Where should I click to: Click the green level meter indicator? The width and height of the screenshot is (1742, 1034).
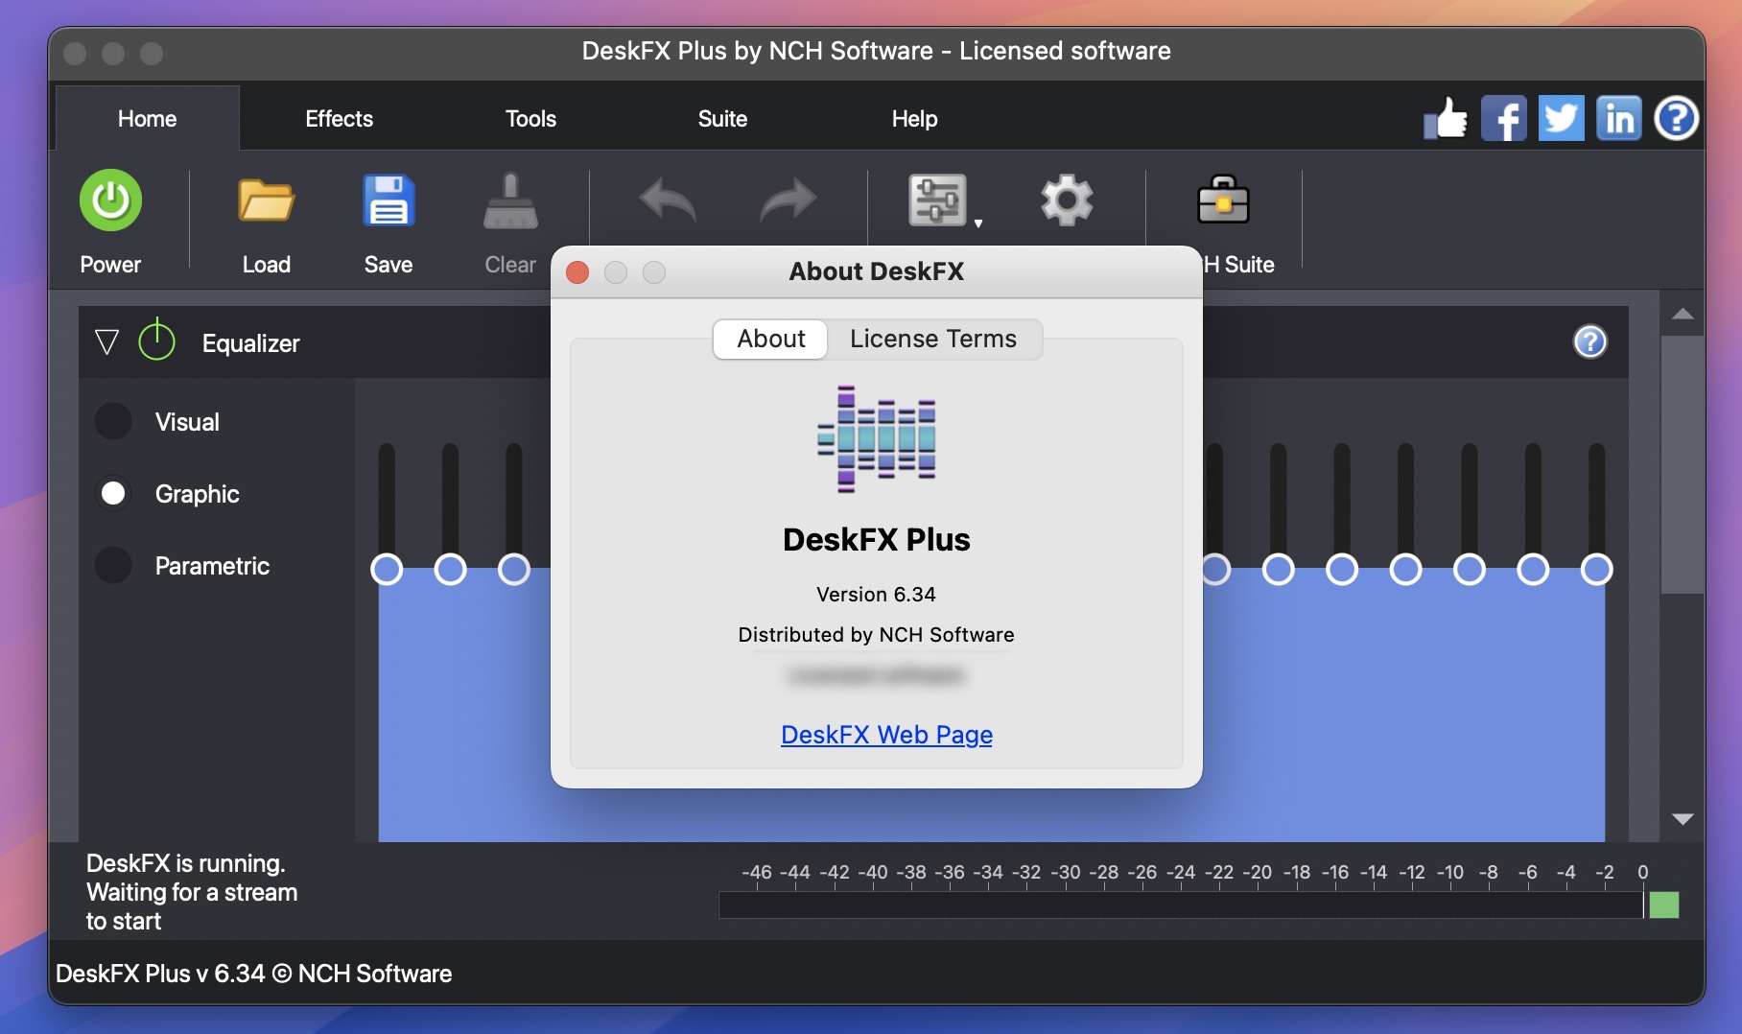pos(1664,905)
